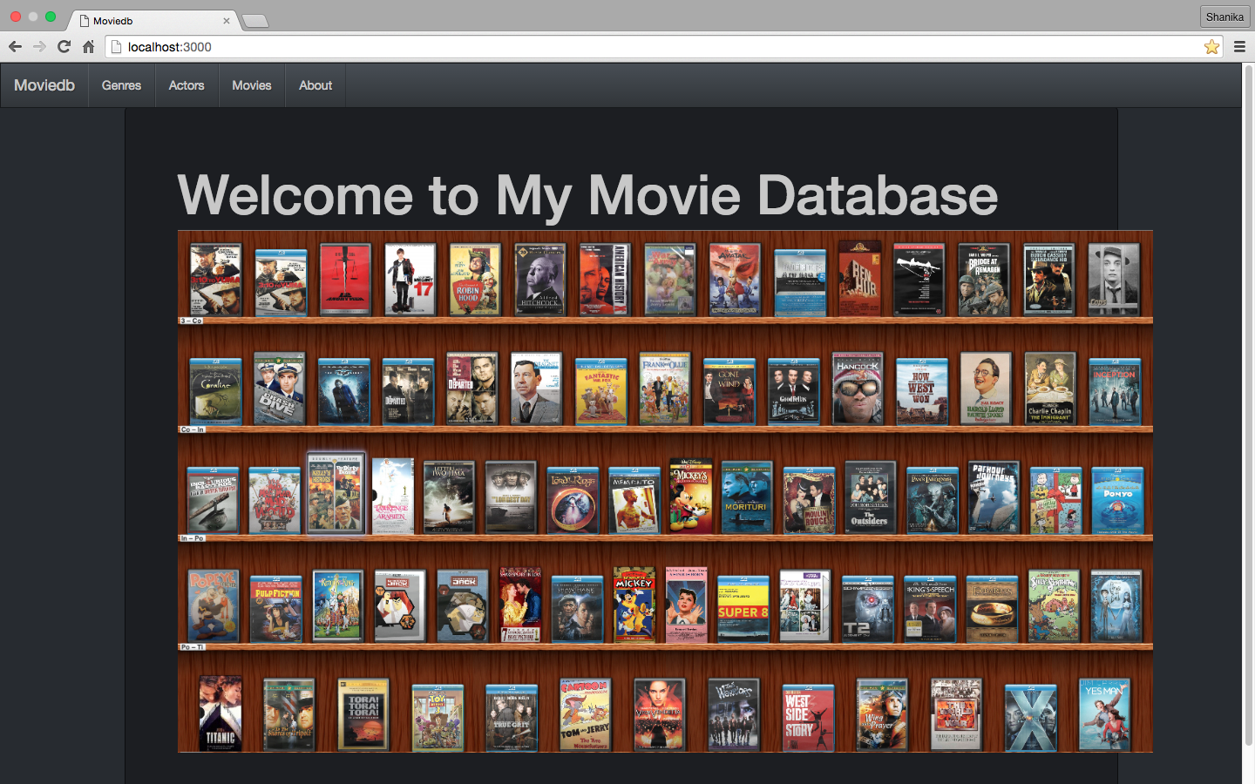Click the browser home icon
The height and width of the screenshot is (784, 1255).
coord(88,47)
